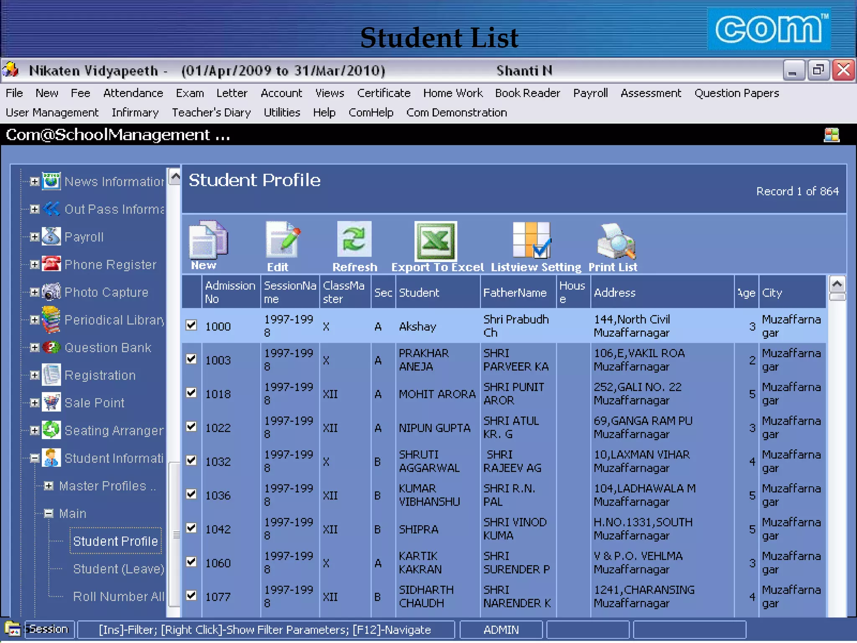Screen dimensions: 857x643
Task: Click the sidebar tree scrollbar thumb
Action: coord(175,534)
